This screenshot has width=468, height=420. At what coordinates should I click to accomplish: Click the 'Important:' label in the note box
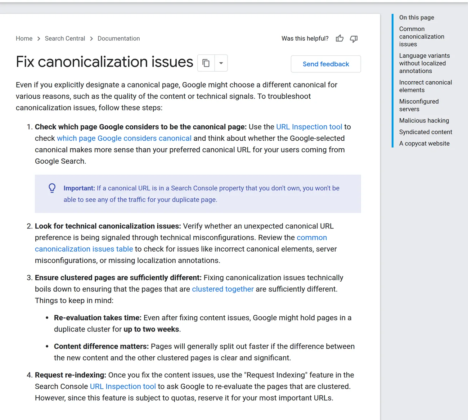click(x=79, y=188)
